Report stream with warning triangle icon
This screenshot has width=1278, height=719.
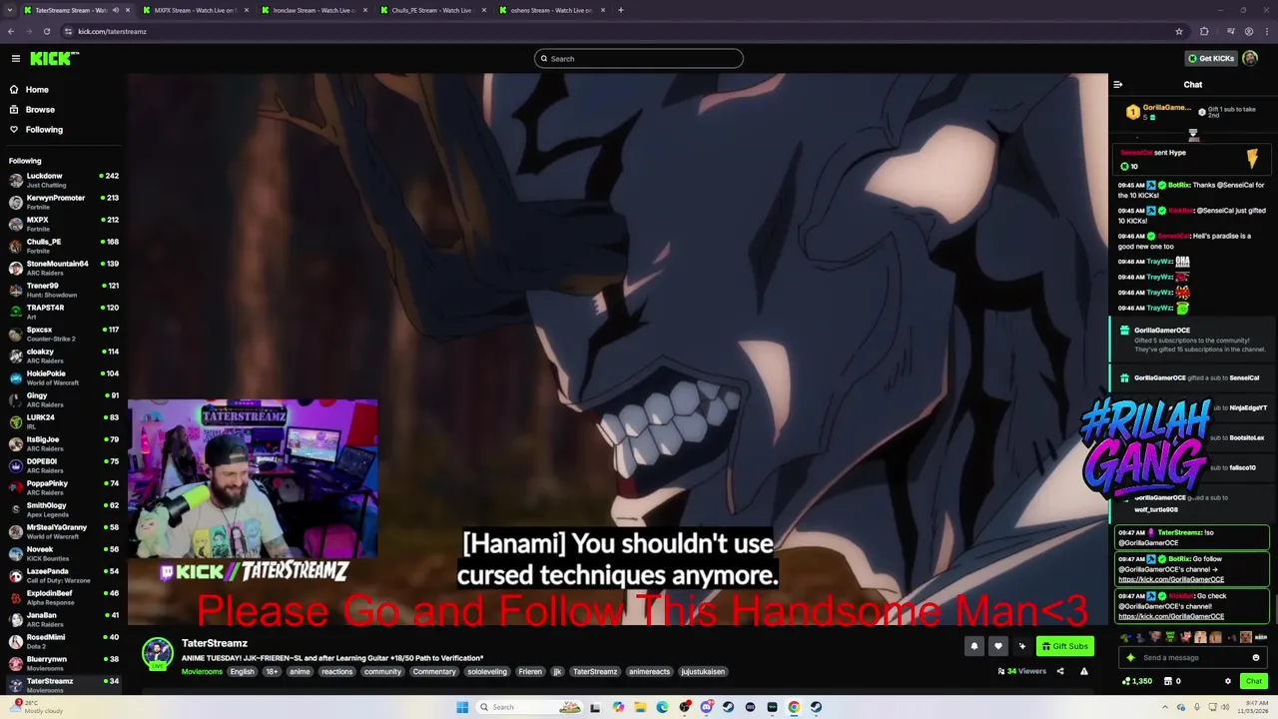click(1084, 671)
